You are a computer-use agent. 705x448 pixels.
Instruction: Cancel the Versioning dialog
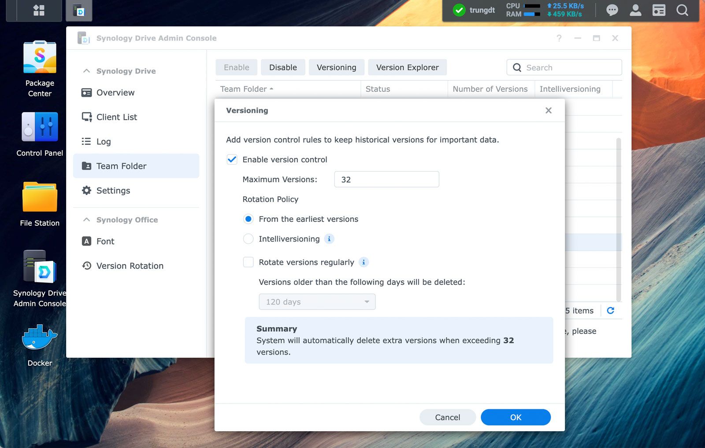448,417
